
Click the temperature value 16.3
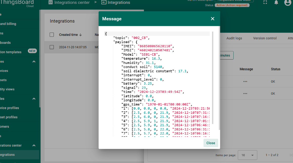pos(156,59)
